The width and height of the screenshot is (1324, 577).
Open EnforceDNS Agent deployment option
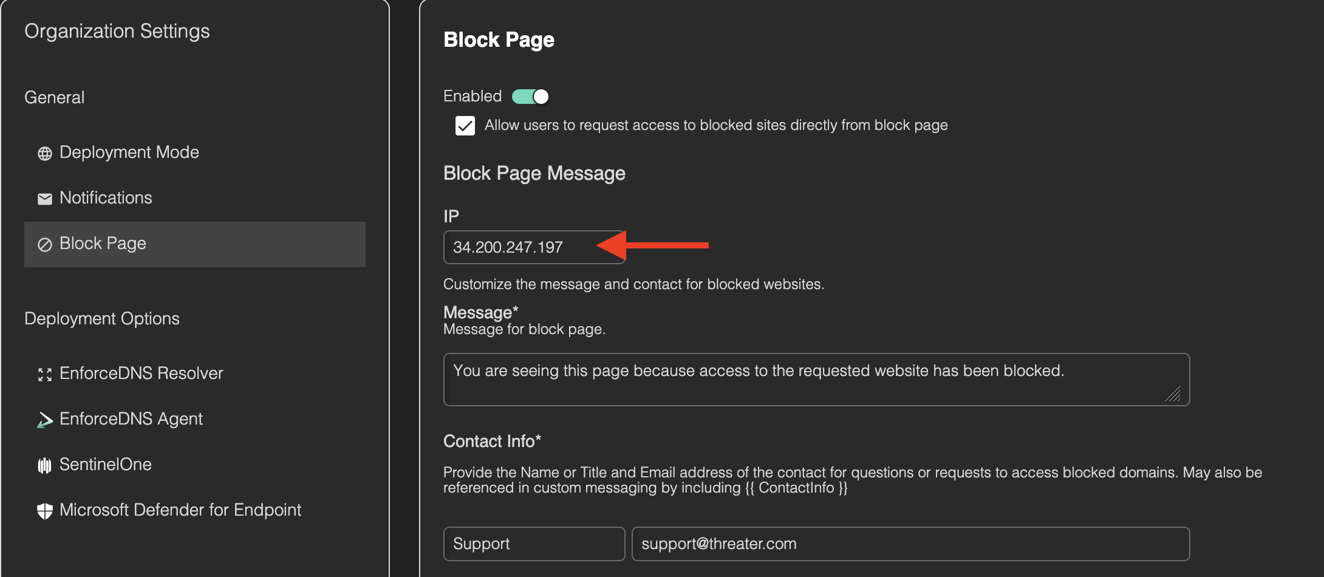131,419
